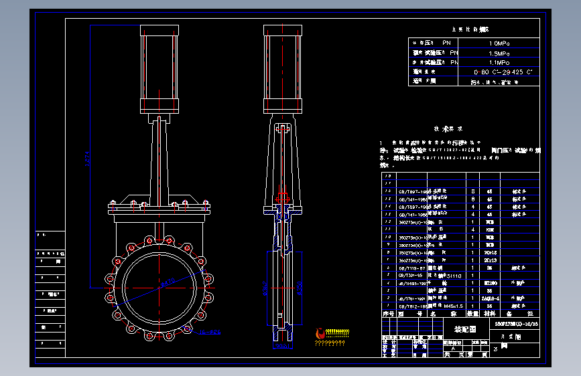The image size is (581, 376).
Task: Click the GB/T812 standard cell
Action: click(x=412, y=306)
